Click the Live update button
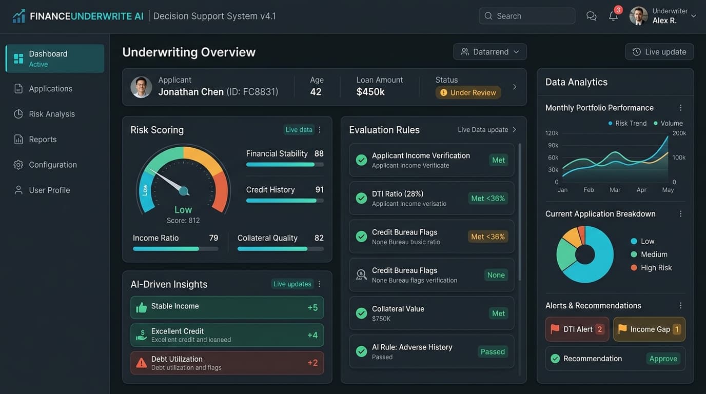 [x=659, y=52]
